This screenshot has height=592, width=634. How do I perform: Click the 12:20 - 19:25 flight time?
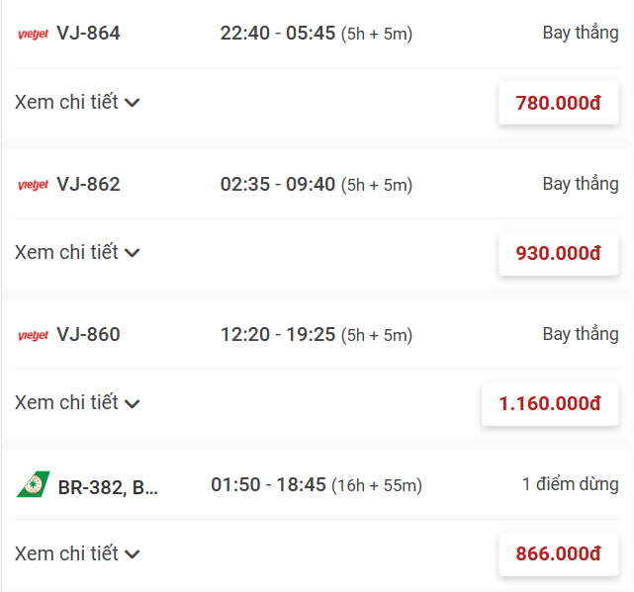tap(278, 334)
